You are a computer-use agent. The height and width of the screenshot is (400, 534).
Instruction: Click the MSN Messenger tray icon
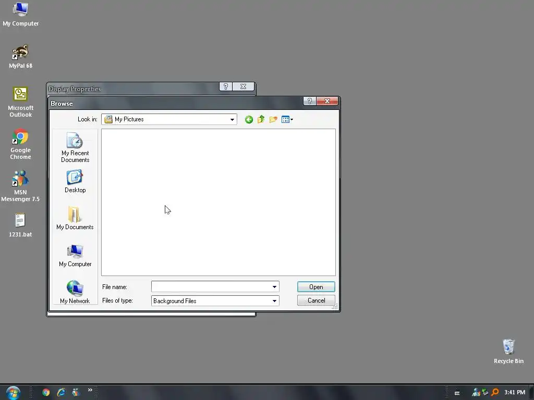(x=476, y=393)
